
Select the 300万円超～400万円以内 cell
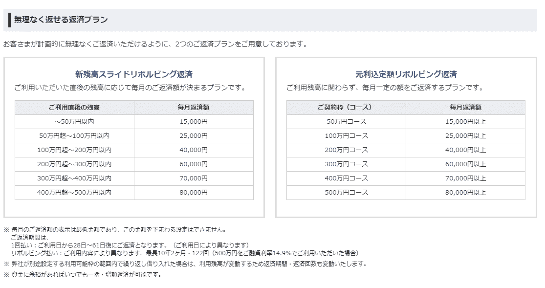[74, 178]
